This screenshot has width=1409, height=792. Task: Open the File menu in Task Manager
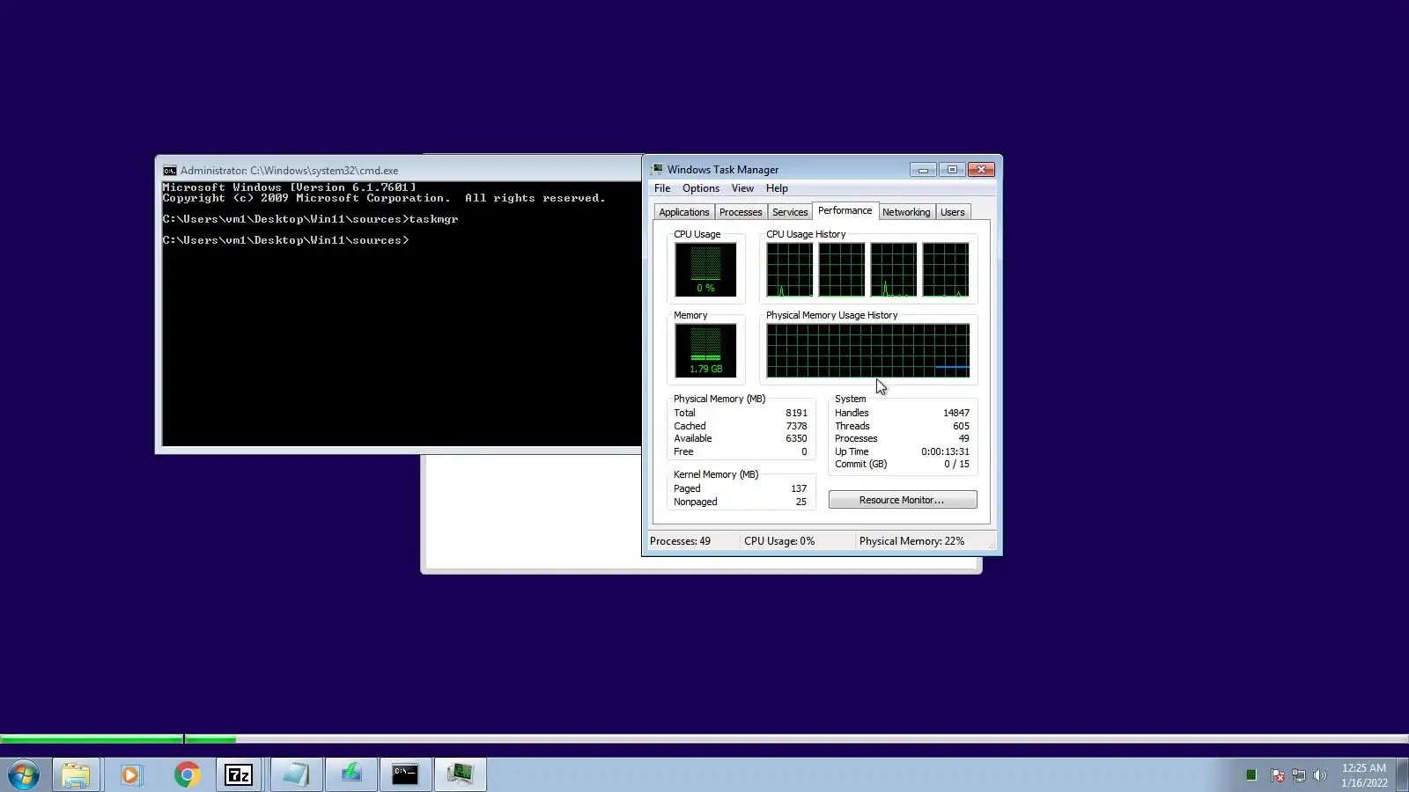point(662,188)
